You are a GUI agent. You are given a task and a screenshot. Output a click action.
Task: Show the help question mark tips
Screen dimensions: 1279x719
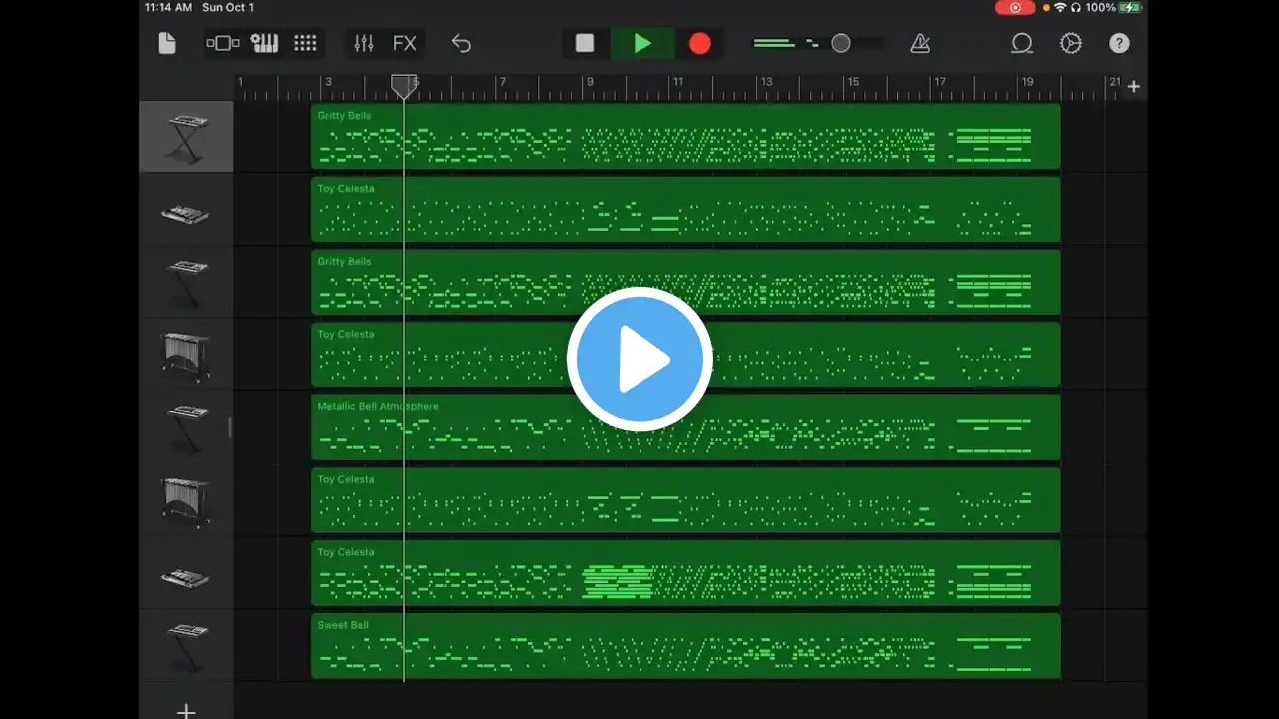(1120, 43)
